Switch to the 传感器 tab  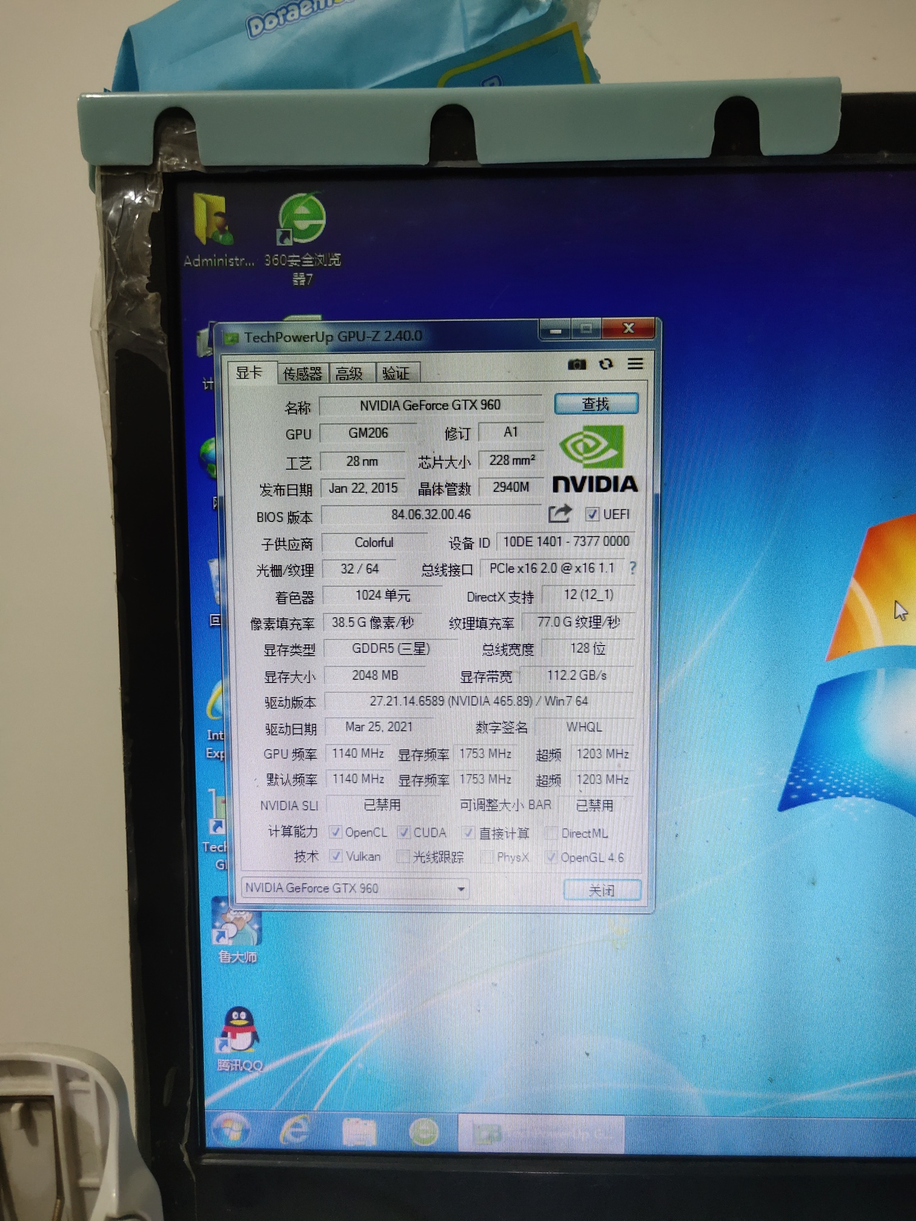click(302, 374)
